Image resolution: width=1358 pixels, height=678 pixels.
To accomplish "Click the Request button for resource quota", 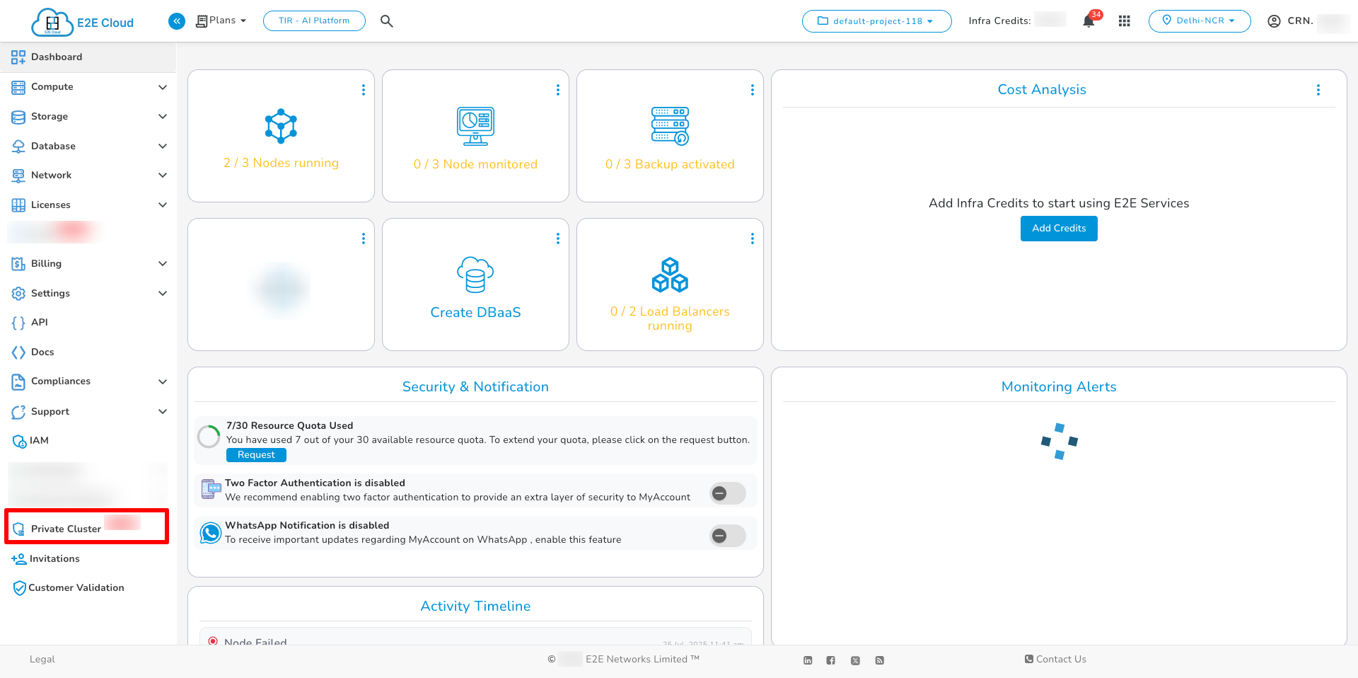I will click(x=256, y=454).
